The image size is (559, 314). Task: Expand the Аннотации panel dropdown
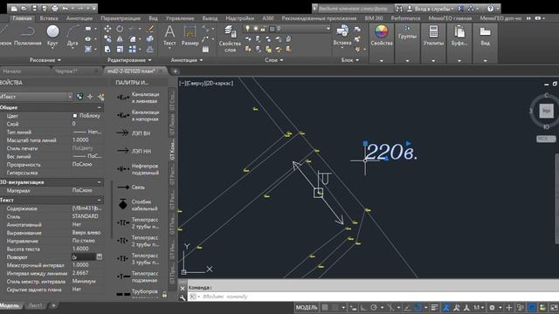click(187, 60)
